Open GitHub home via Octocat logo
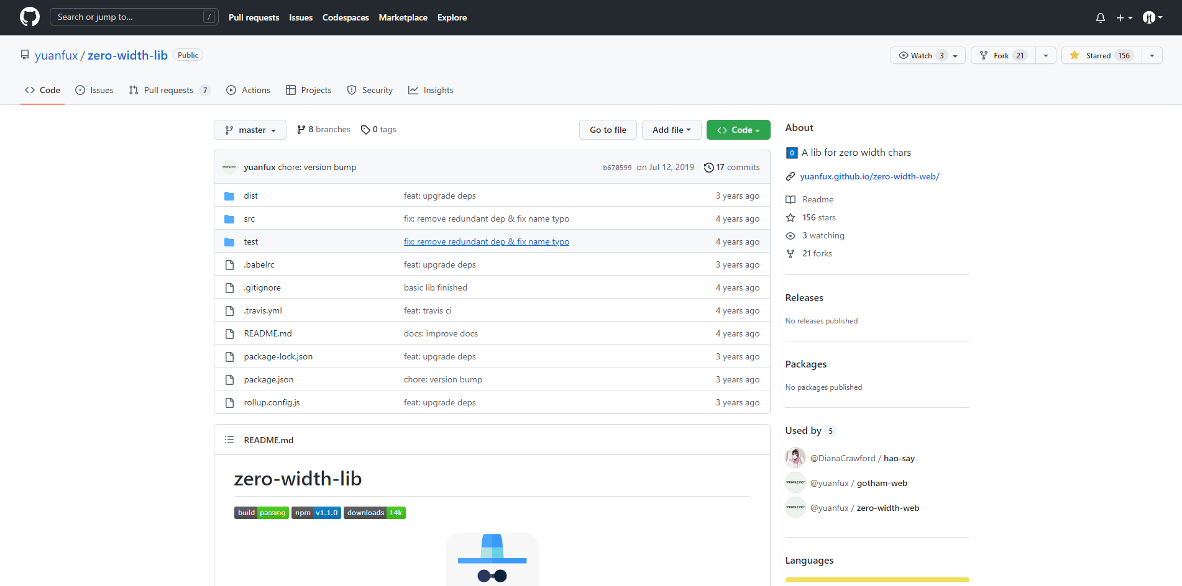Screen dimensions: 1182x586 (30, 17)
